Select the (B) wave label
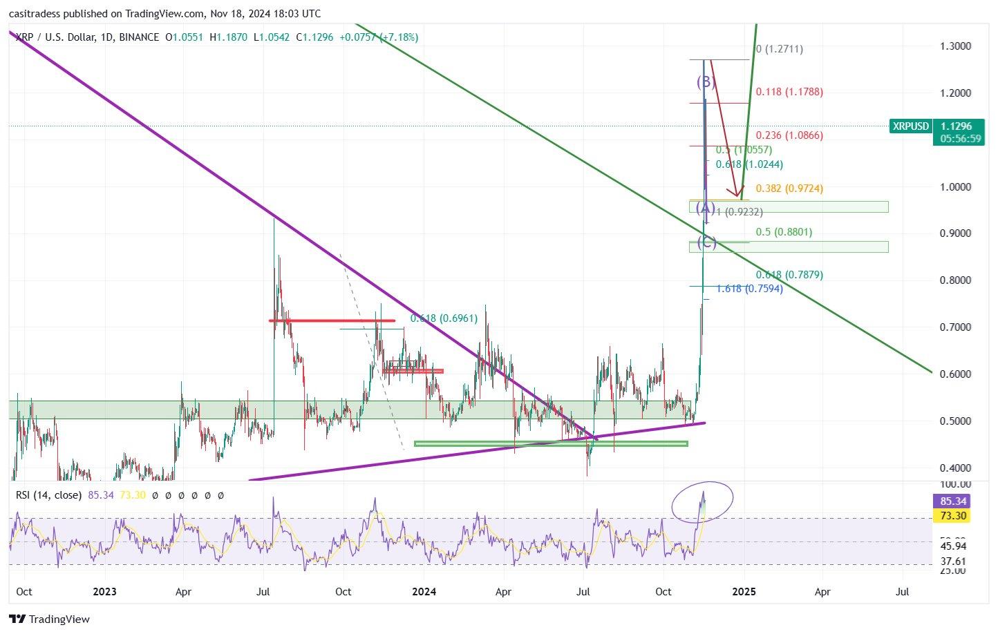Viewport: 998px width, 634px height. tap(706, 82)
